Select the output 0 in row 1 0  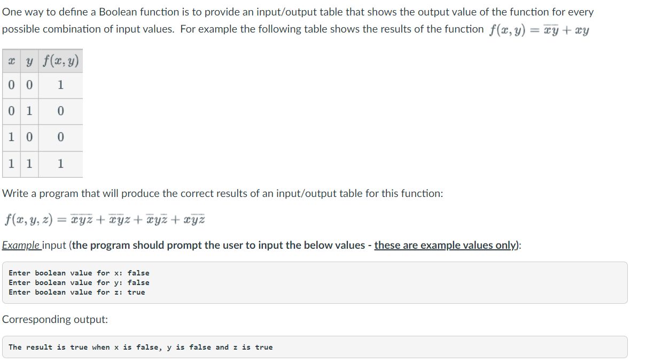(x=60, y=137)
